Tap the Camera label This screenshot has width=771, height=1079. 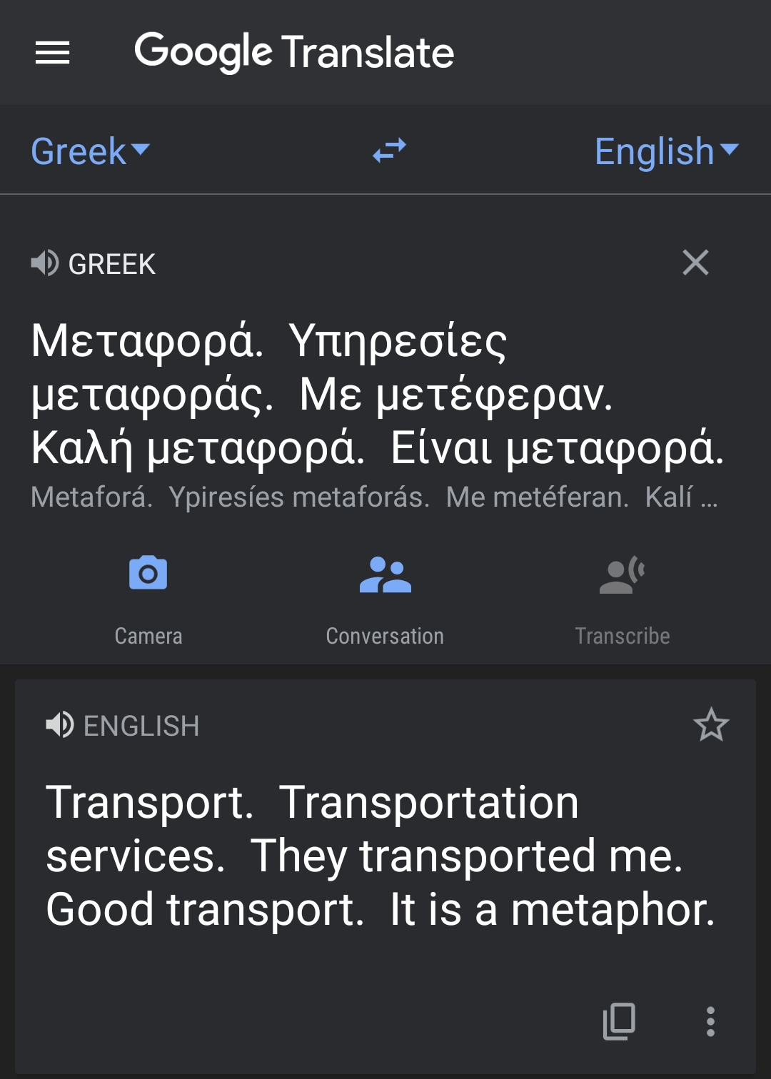(148, 636)
